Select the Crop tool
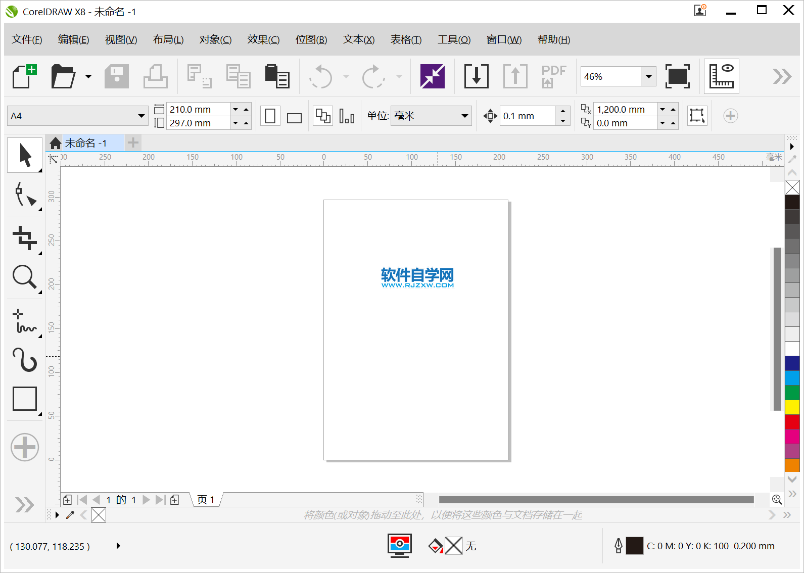Screen dimensions: 804x573 pos(25,237)
